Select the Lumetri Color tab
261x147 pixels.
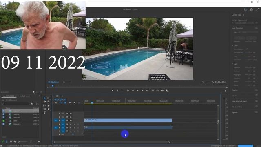tap(237, 15)
